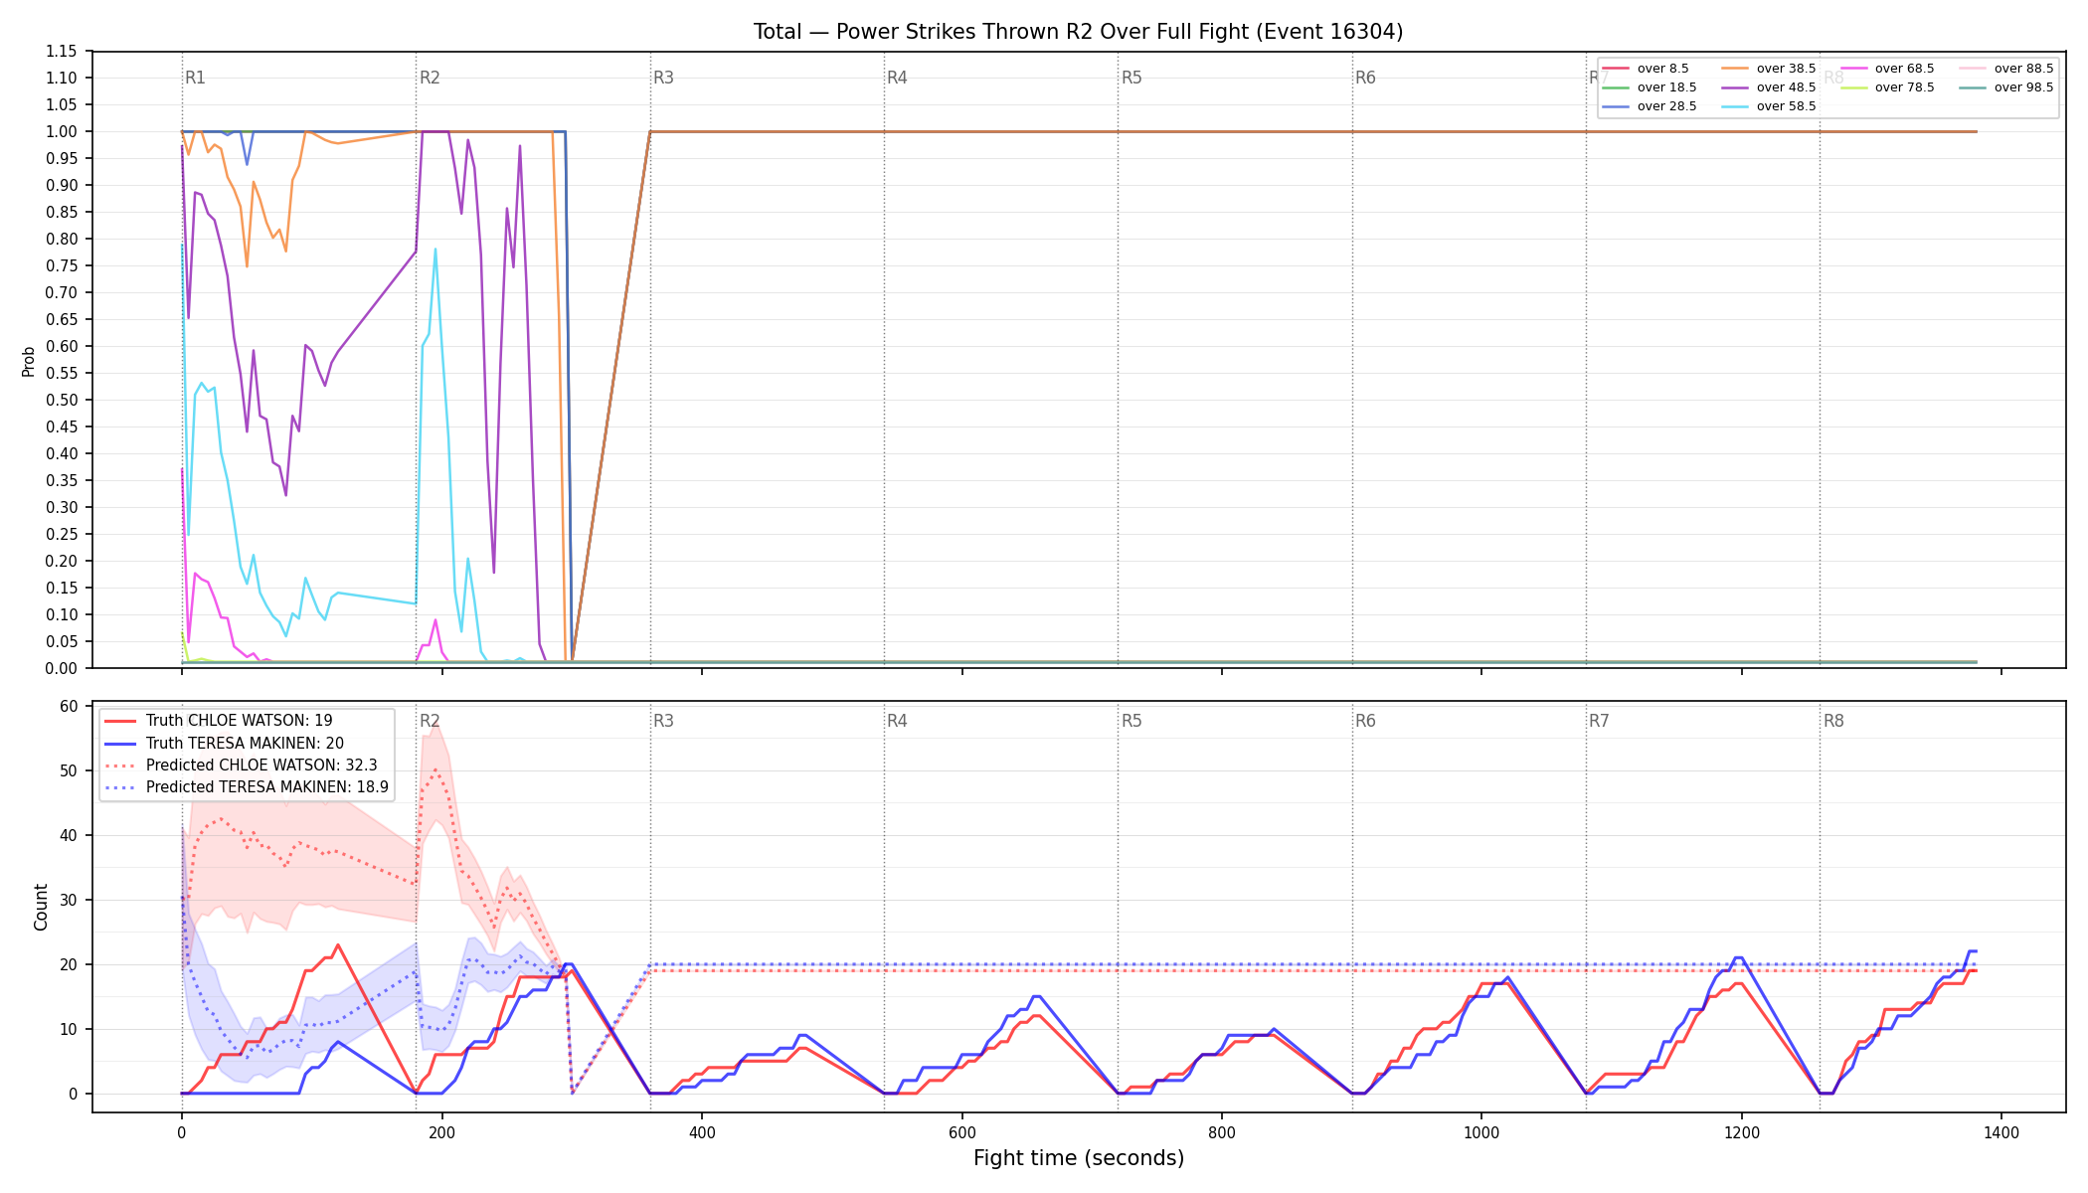Click the 0.50 tick on the Prob axis

[x=62, y=400]
